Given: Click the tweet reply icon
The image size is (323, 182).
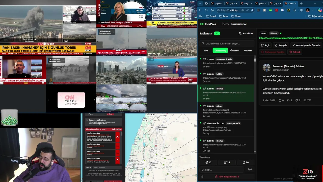Looking at the screenshot, I should click(x=280, y=100).
